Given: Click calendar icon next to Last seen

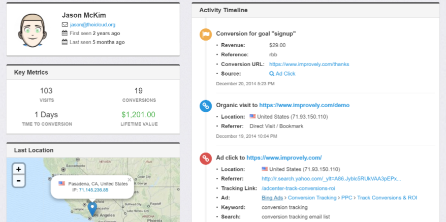Looking at the screenshot, I should (x=65, y=42).
